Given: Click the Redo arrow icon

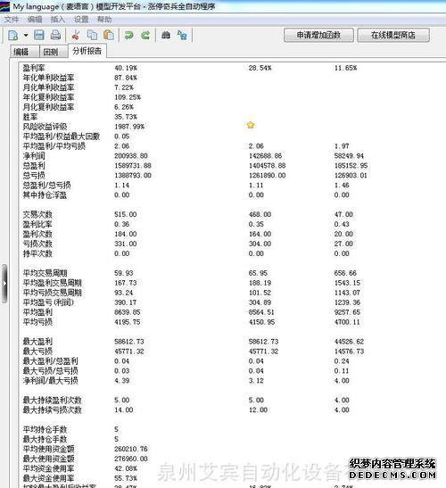Looking at the screenshot, I should tap(145, 35).
